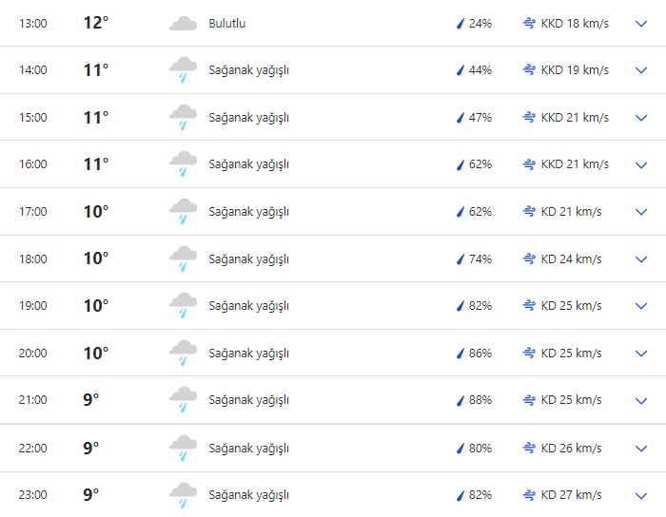This screenshot has height=517, width=666.
Task: Click the KKD 19 km/s wind text
Action: pos(575,70)
